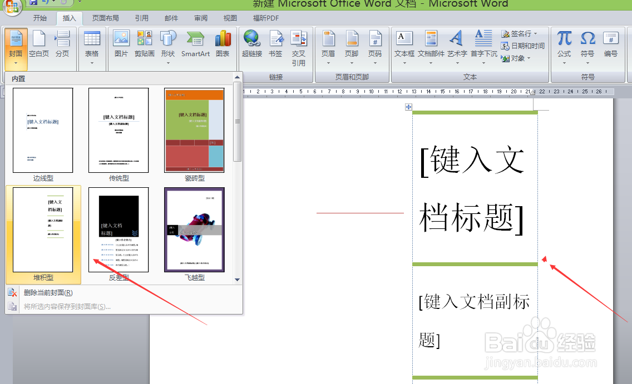
Task: Open Quick Parts (文档部件) menu
Action: coord(431,47)
